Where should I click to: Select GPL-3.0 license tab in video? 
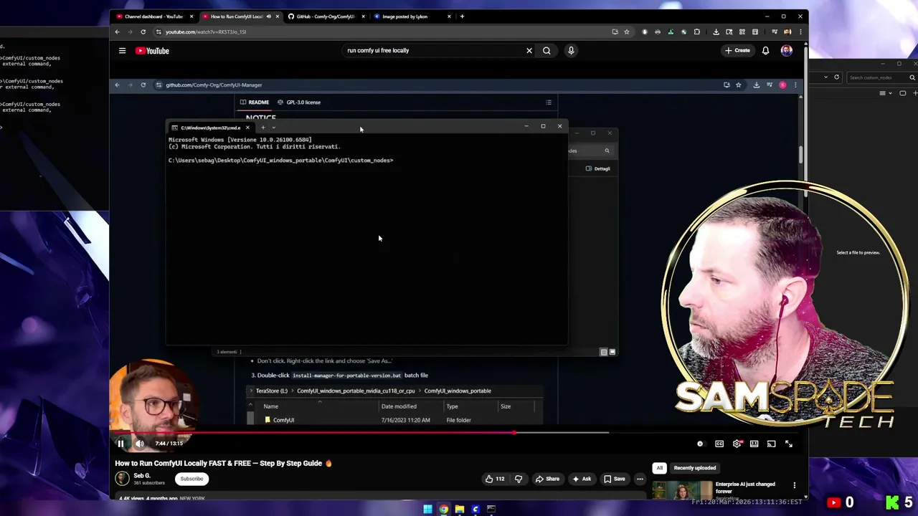(299, 102)
